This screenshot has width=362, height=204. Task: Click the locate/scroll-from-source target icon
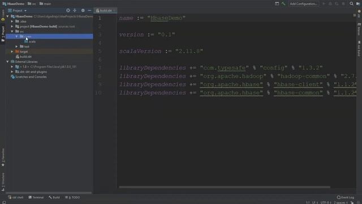pos(68,10)
